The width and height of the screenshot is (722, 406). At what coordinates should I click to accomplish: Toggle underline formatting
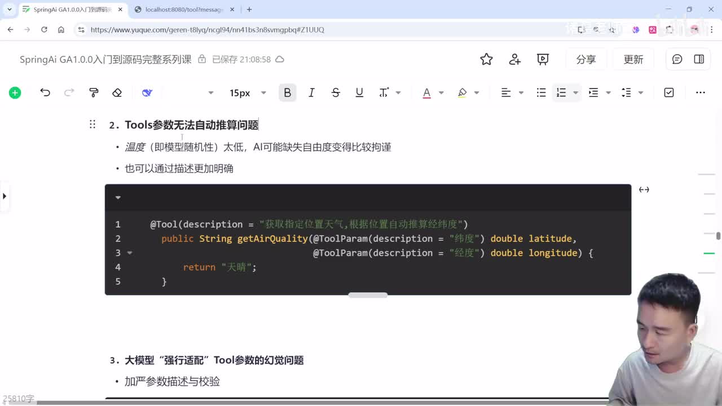coord(359,92)
